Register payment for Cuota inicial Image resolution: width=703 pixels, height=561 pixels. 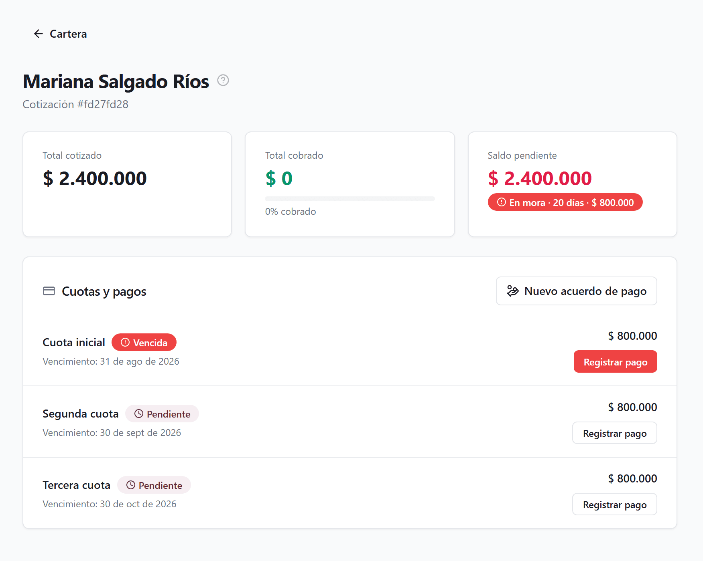coord(616,362)
